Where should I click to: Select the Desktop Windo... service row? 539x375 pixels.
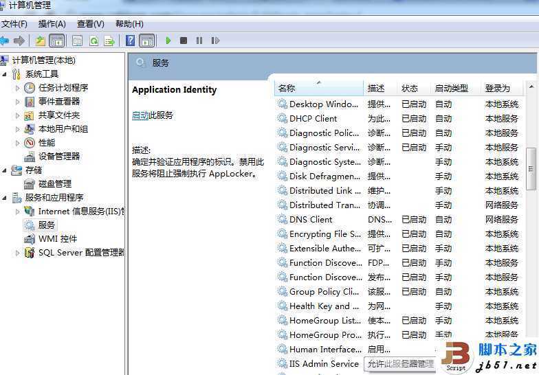(398, 104)
